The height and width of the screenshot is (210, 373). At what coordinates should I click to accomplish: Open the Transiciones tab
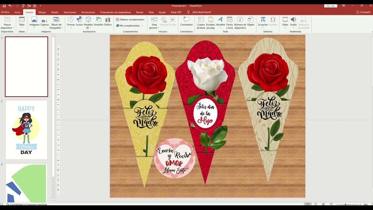(70, 12)
